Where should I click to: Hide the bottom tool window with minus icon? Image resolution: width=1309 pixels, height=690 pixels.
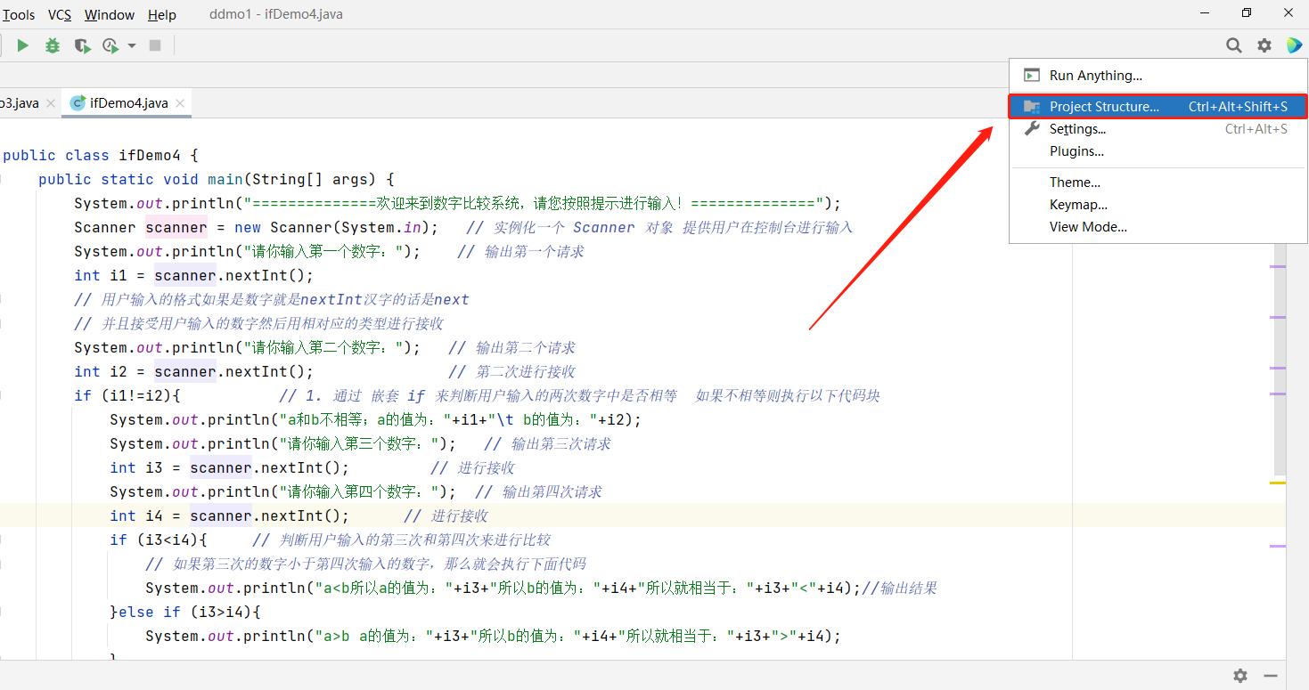1271,676
